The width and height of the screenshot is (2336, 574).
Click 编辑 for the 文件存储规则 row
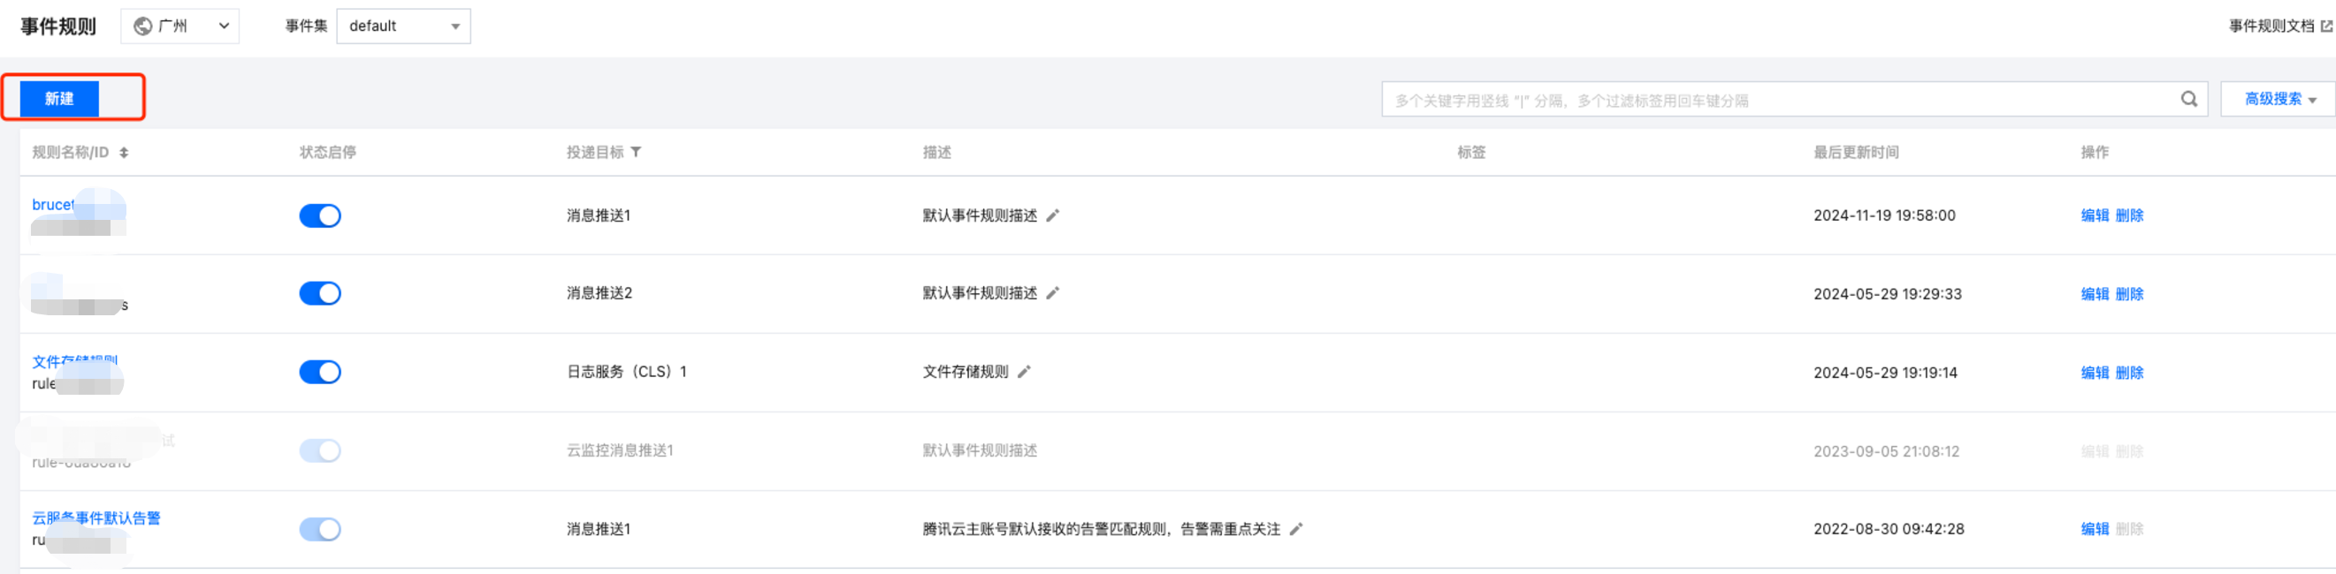pyautogui.click(x=2094, y=373)
